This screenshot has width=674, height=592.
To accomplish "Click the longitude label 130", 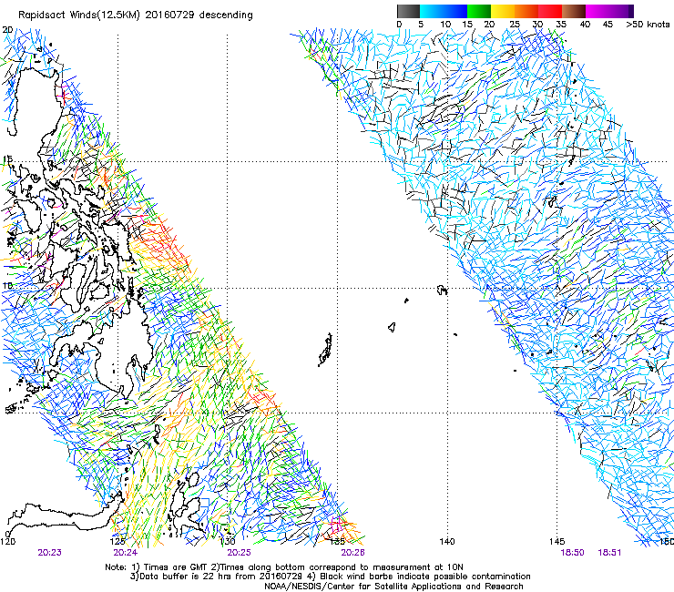I will pos(228,541).
